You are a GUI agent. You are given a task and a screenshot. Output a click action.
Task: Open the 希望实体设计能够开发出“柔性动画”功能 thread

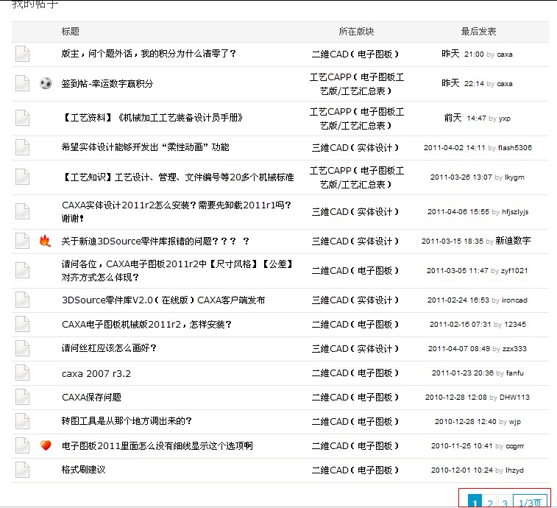[x=145, y=147]
